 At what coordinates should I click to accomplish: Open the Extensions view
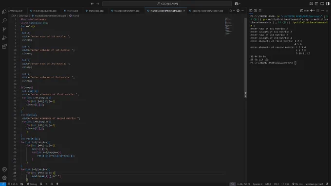tap(4, 46)
